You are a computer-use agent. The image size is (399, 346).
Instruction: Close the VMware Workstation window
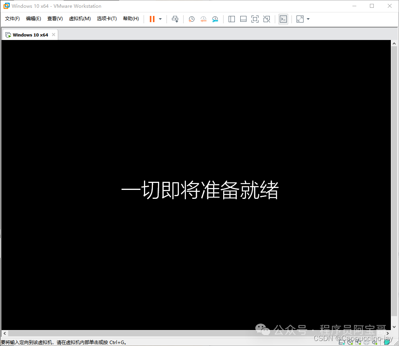(390, 6)
